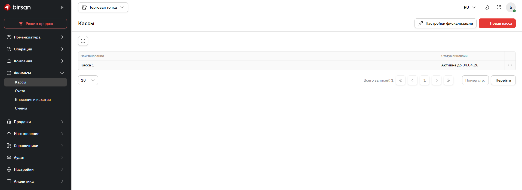Open Настройки фискализации
This screenshot has height=190, width=522.
click(x=445, y=23)
